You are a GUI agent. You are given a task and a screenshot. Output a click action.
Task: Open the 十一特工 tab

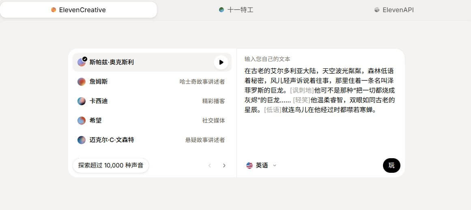[x=236, y=10]
